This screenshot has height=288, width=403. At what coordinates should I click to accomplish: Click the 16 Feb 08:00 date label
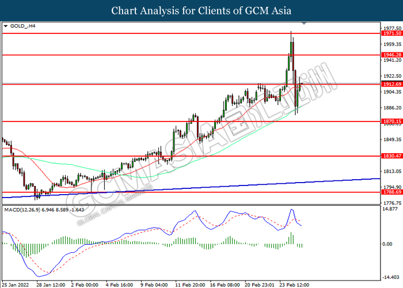pos(225,285)
